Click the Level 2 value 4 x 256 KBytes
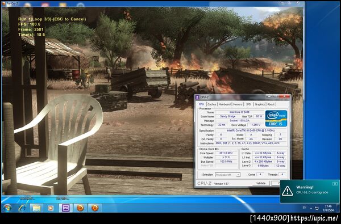Viewport: 341px width, 224px height. [263, 162]
